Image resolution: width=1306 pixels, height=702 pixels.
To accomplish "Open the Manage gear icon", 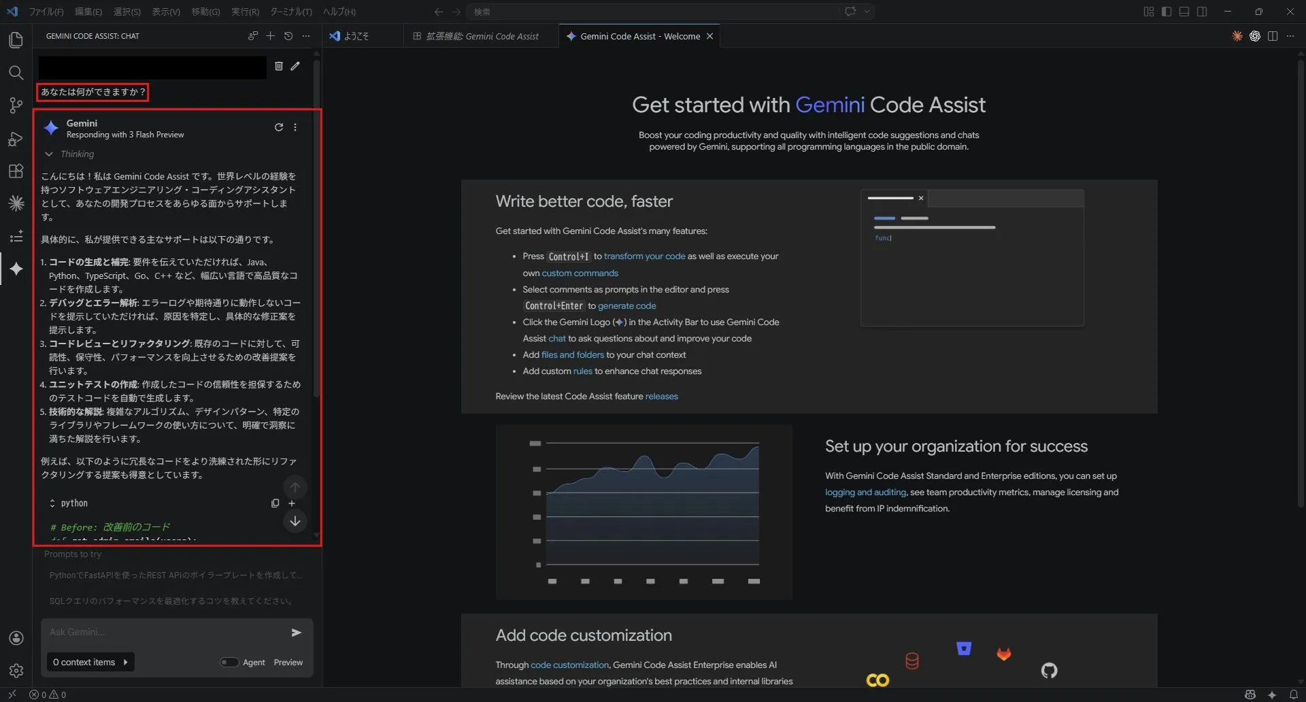I will pyautogui.click(x=16, y=671).
